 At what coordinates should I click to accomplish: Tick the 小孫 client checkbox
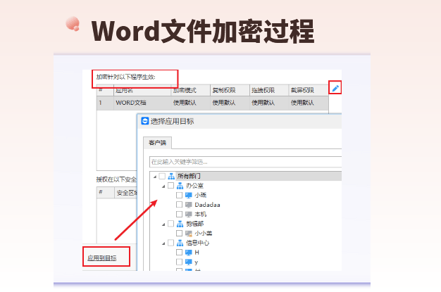point(179,195)
